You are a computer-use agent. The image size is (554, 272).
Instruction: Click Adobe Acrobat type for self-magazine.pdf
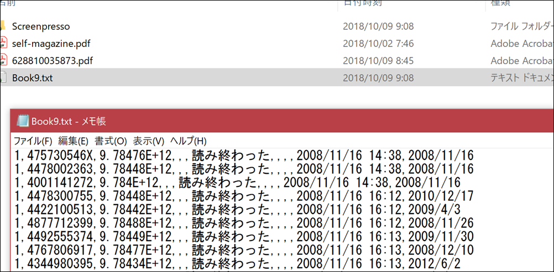[522, 44]
